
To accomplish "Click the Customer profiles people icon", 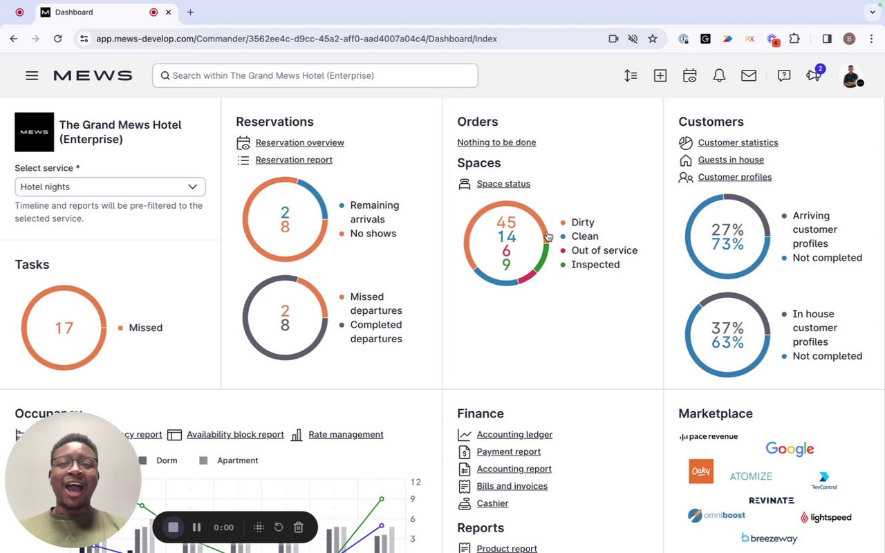I will click(x=686, y=177).
